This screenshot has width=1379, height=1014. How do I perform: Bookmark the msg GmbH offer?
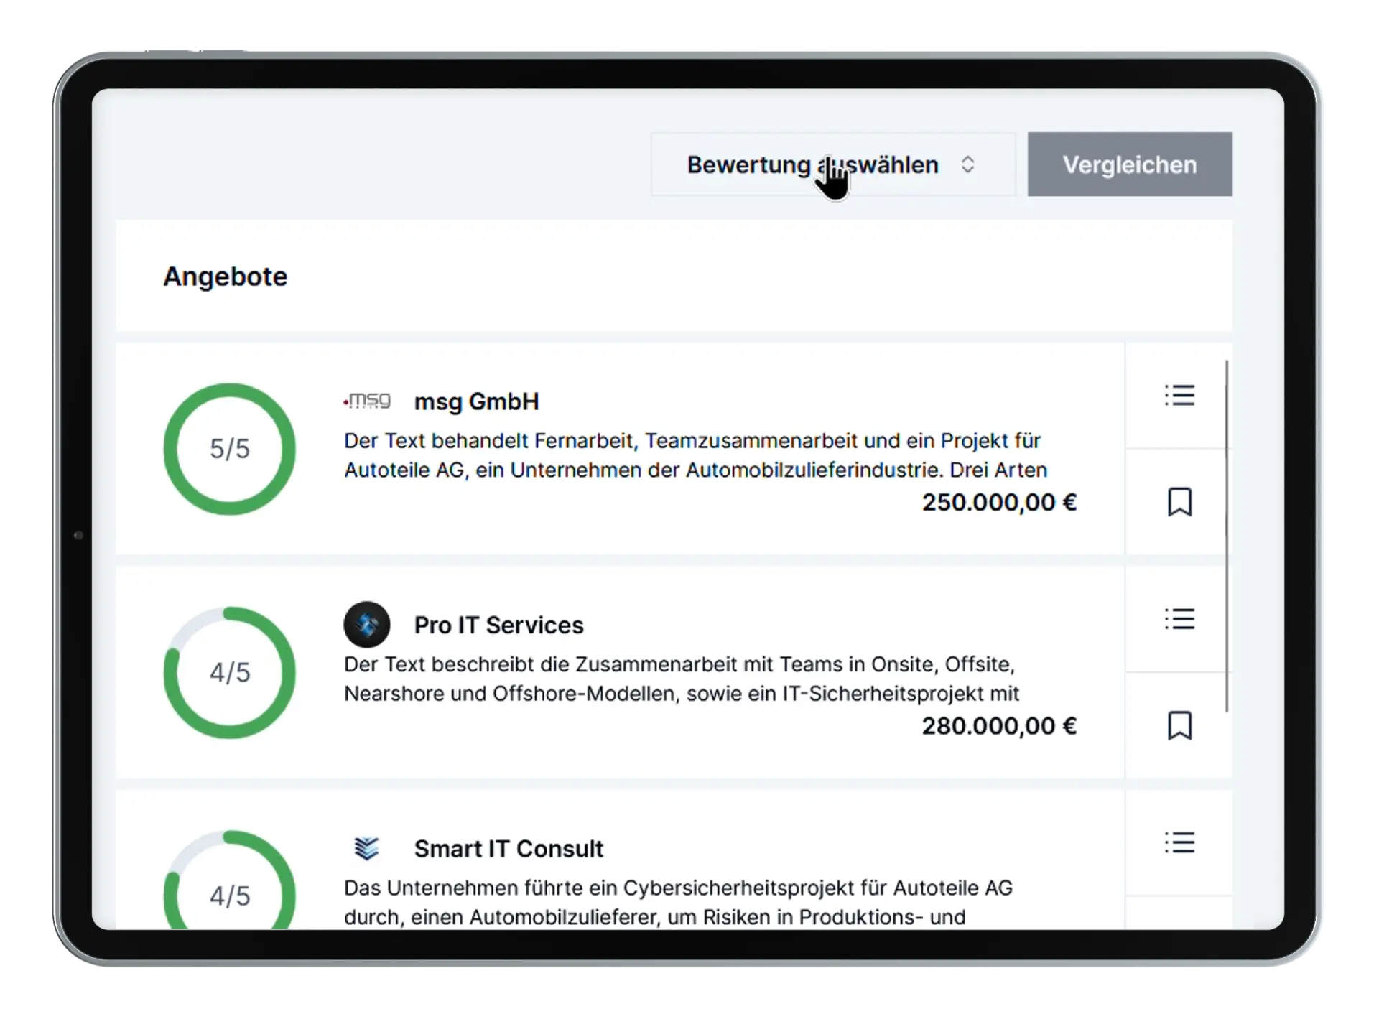[x=1180, y=502]
